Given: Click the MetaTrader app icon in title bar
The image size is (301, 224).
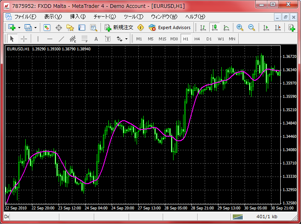Looking at the screenshot, I should (6, 6).
